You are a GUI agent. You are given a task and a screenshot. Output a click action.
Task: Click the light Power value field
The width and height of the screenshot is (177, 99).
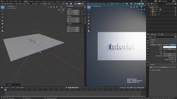coord(170,49)
